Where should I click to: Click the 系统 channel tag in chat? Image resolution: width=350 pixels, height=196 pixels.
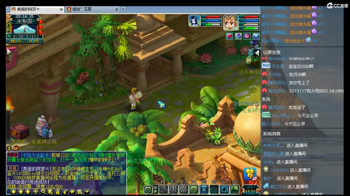[x=12, y=155]
